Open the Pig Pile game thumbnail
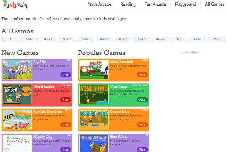Screen dimensions: 227x152 (x=17, y=69)
